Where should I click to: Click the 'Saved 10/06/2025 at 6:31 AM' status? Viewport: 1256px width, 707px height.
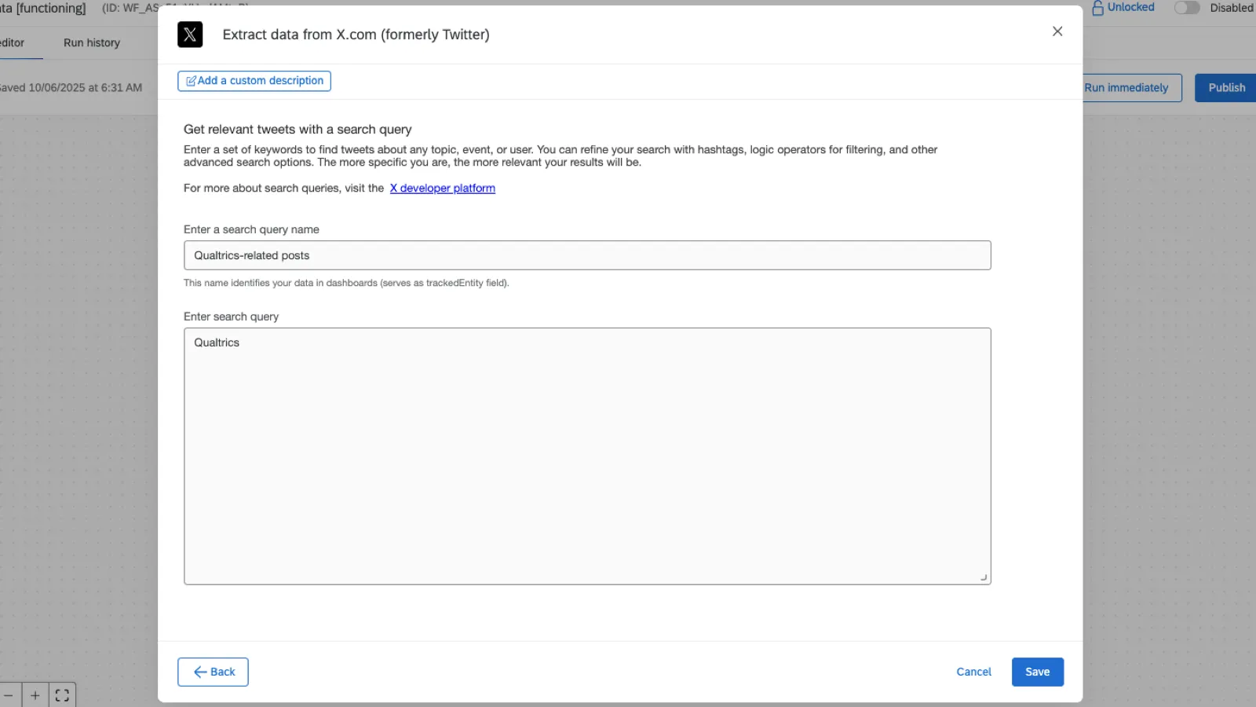[71, 88]
